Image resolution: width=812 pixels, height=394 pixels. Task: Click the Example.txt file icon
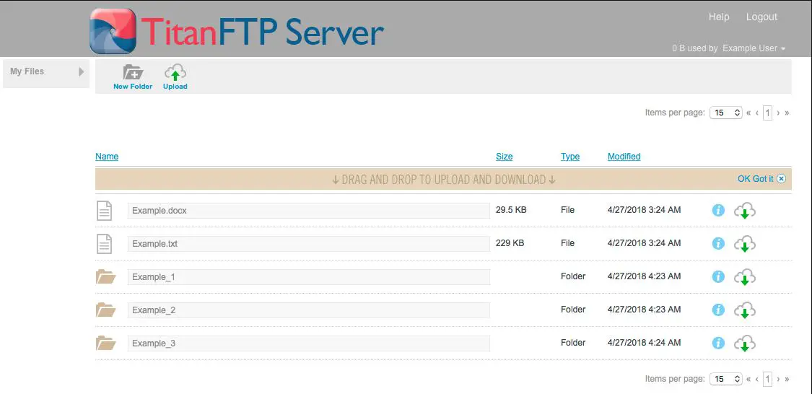tap(104, 244)
